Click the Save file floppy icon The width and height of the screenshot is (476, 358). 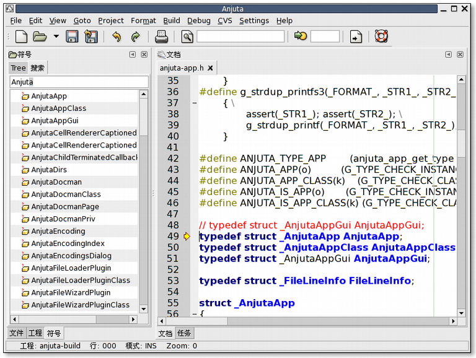pyautogui.click(x=73, y=37)
